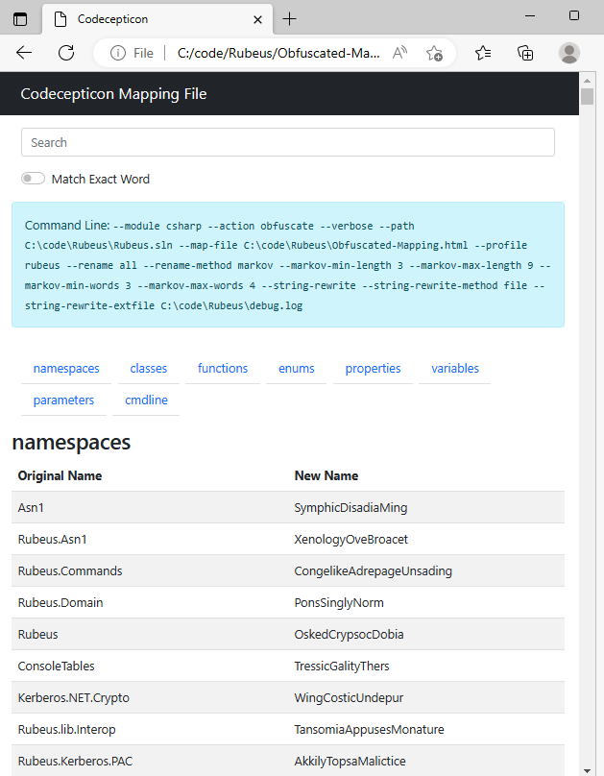Focus the Search input field

click(288, 142)
